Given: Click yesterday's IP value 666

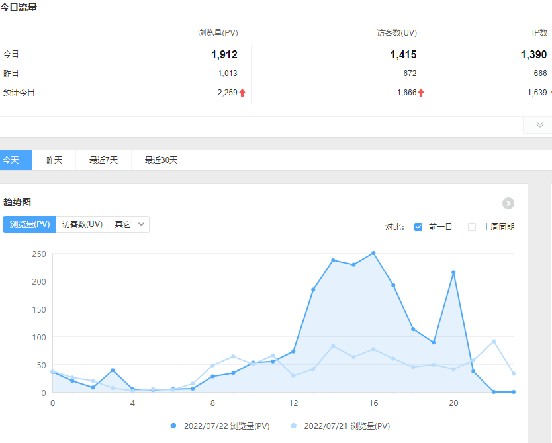Looking at the screenshot, I should tap(540, 74).
